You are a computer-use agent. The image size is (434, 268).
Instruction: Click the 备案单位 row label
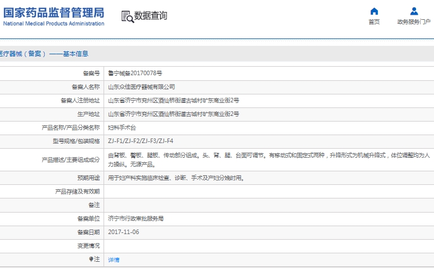click(x=89, y=218)
